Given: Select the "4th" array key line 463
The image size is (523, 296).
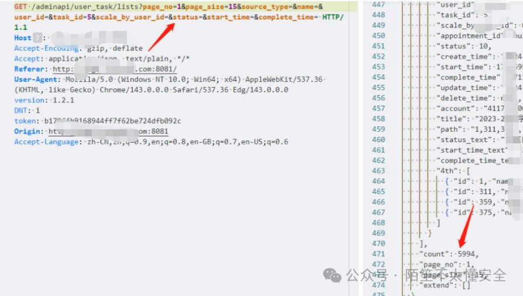Looking at the screenshot, I should pos(453,171).
